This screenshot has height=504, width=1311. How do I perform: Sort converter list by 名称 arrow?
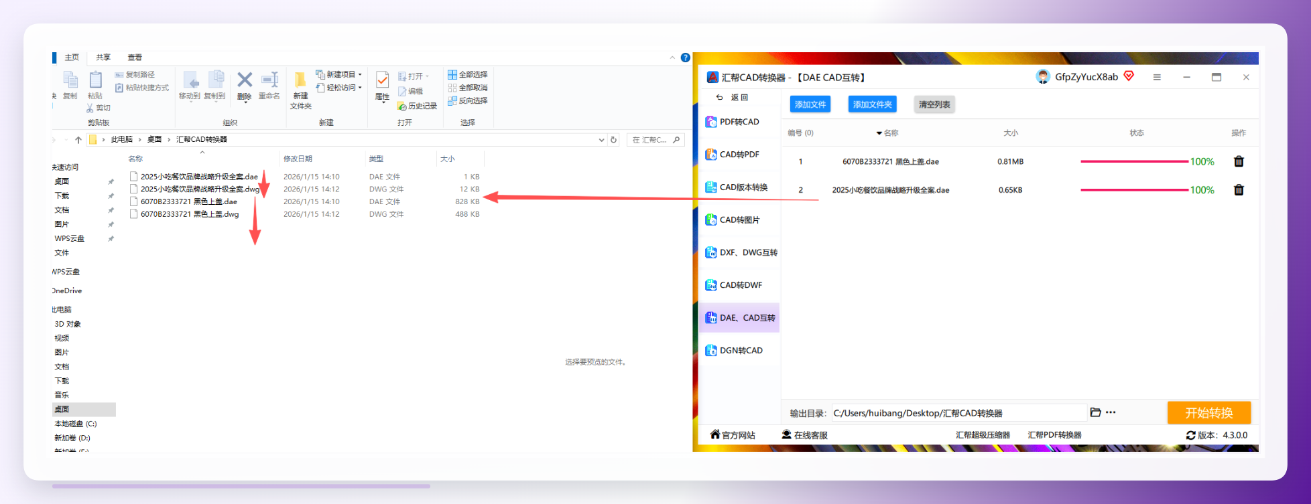879,133
